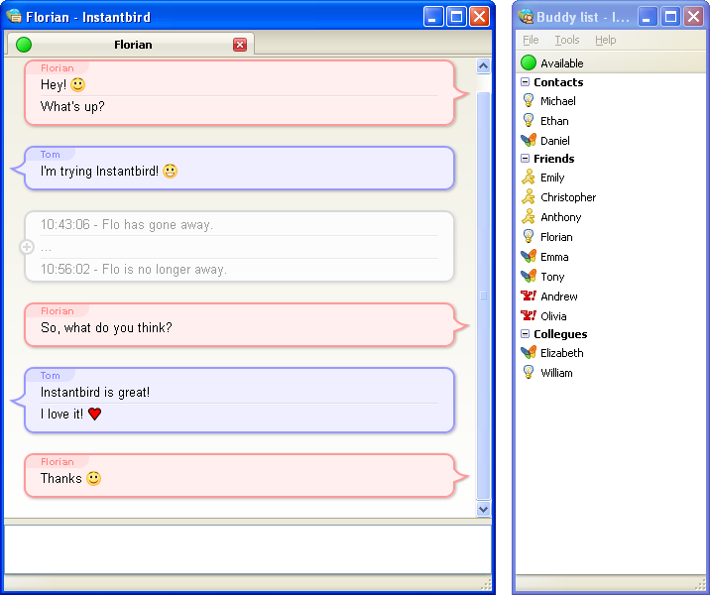Close the Florian conversation tab
Screen dimensions: 710x595
pos(240,45)
